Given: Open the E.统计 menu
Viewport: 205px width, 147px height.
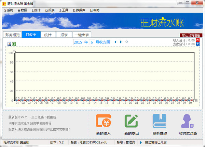Looking at the screenshot, I should (x=36, y=10).
